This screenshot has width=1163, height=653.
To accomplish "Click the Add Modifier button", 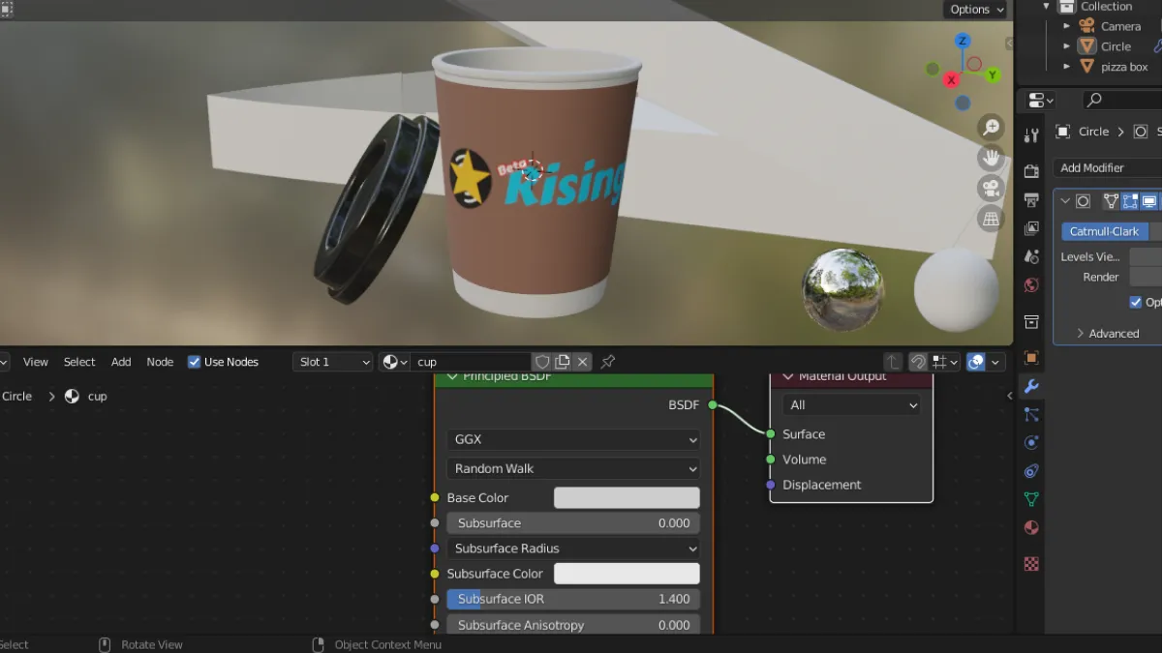I will 1108,167.
